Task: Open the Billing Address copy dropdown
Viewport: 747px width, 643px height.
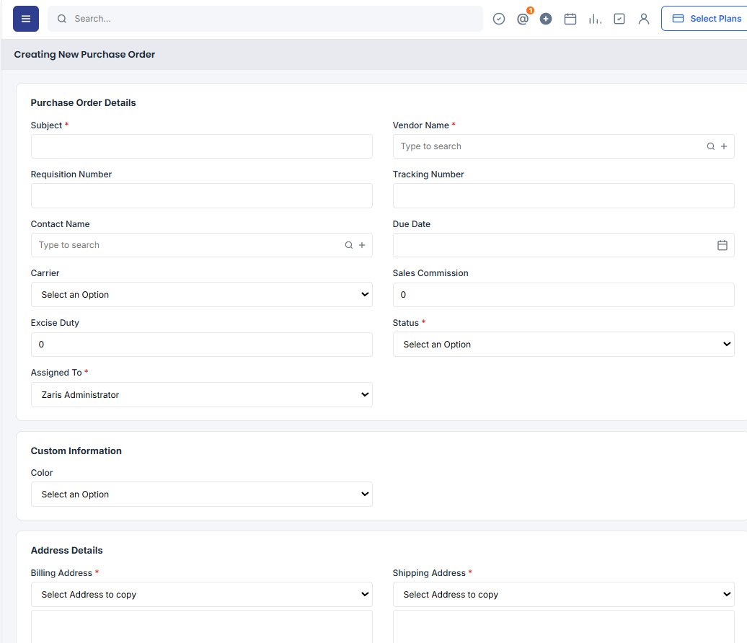Action: pyautogui.click(x=201, y=595)
